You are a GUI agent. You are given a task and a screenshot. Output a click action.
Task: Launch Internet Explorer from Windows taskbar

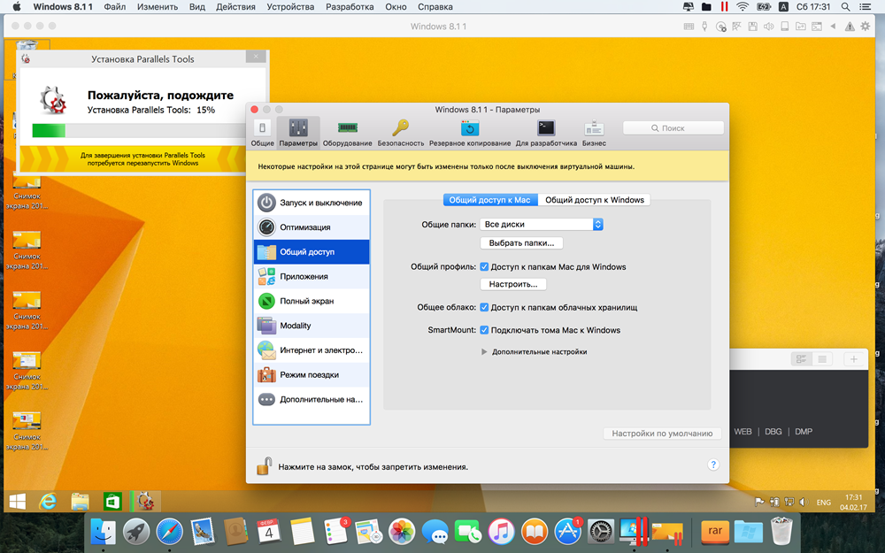48,501
